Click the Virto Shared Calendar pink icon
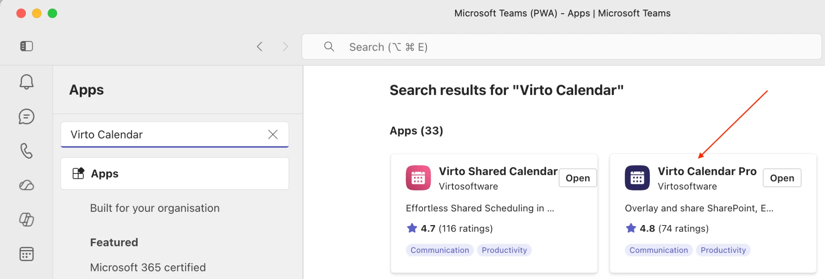 click(x=418, y=178)
